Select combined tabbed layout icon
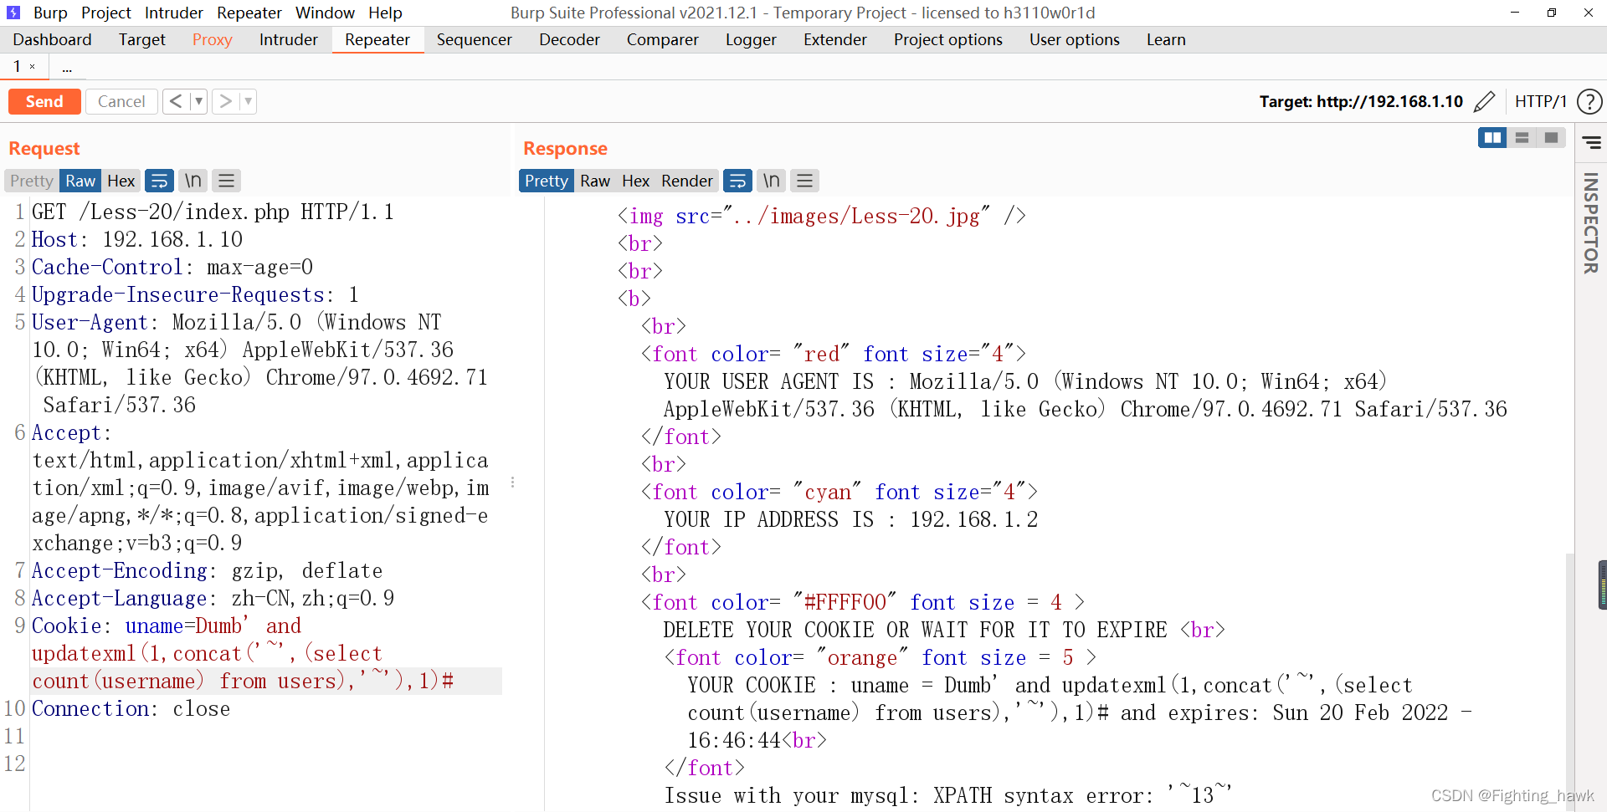Screen dimensions: 1607x812 pyautogui.click(x=1551, y=138)
